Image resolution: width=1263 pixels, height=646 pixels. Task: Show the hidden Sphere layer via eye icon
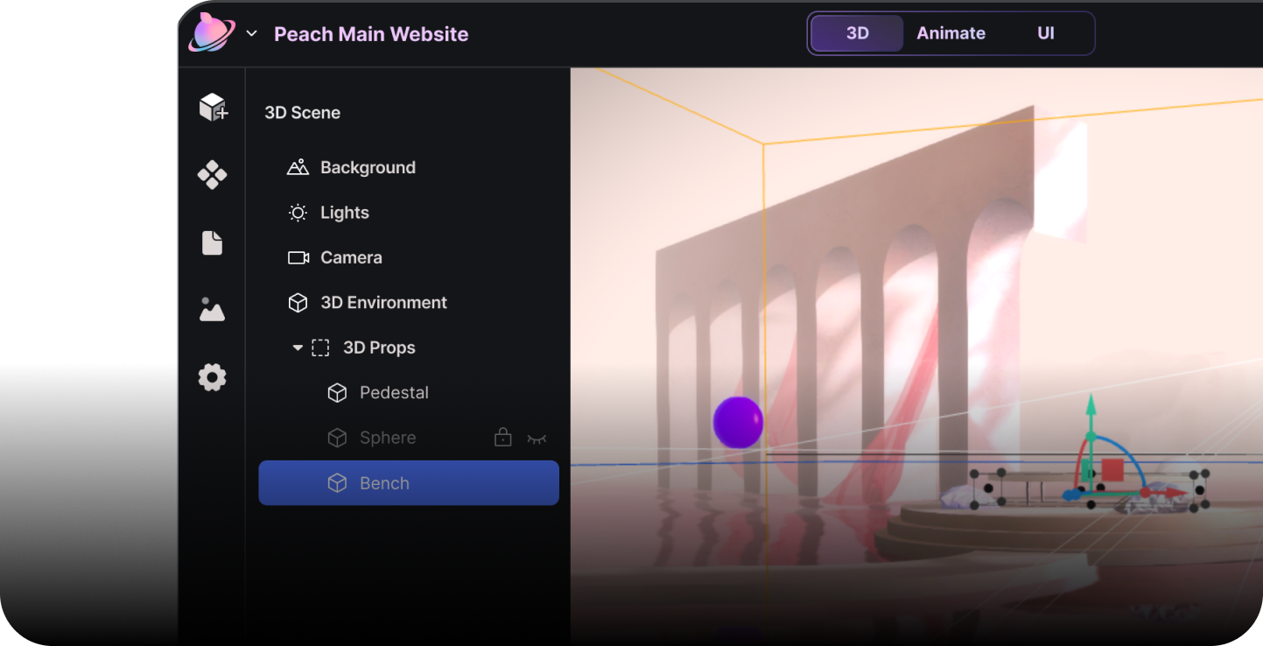pyautogui.click(x=537, y=439)
